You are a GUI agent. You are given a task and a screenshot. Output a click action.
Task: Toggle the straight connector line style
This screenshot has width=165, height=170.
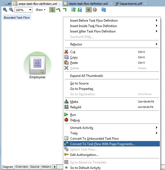tap(52, 10)
